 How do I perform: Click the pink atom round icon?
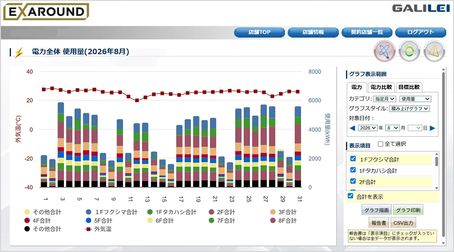(x=385, y=51)
